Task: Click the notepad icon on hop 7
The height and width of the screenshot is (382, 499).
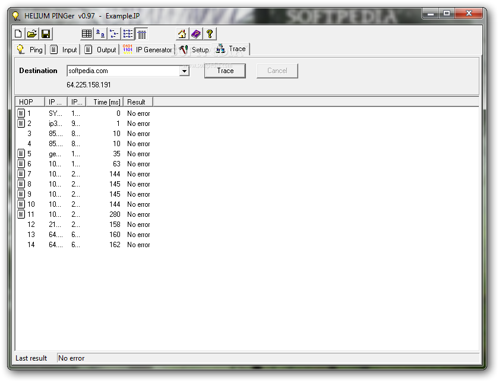Action: pyautogui.click(x=21, y=173)
